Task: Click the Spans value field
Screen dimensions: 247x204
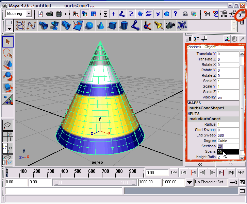Action: click(x=228, y=152)
